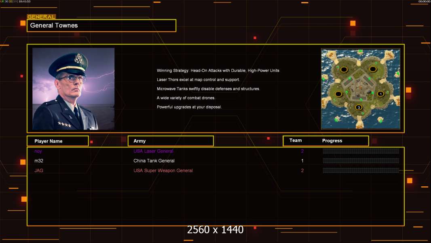The height and width of the screenshot is (243, 431).
Task: Click the USA Laser General army entry
Action: point(153,151)
